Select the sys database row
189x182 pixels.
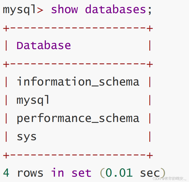pos(27,137)
